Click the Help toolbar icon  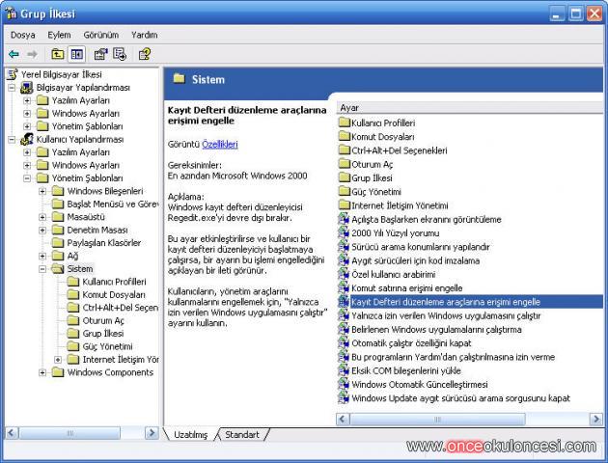point(145,54)
